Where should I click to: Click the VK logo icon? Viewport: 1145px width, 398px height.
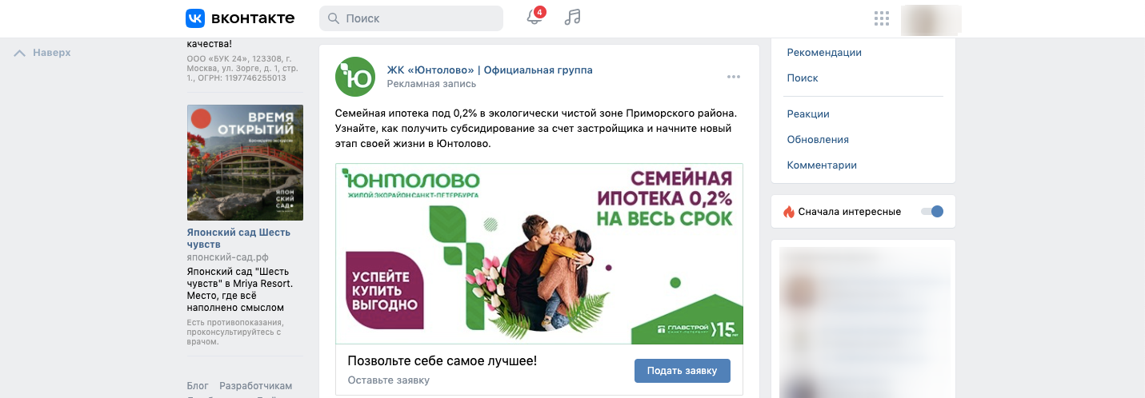tap(195, 18)
